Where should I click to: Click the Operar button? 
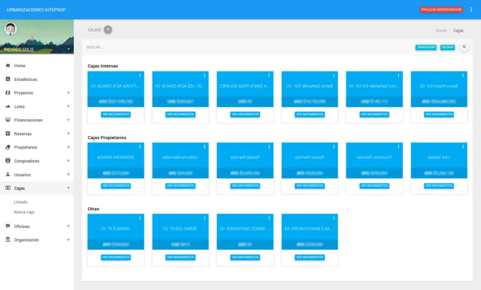(x=447, y=47)
